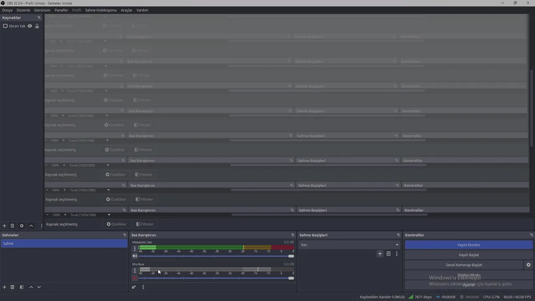Move scene down in Sahneler toolbar
This screenshot has height=301, width=535.
(39, 287)
